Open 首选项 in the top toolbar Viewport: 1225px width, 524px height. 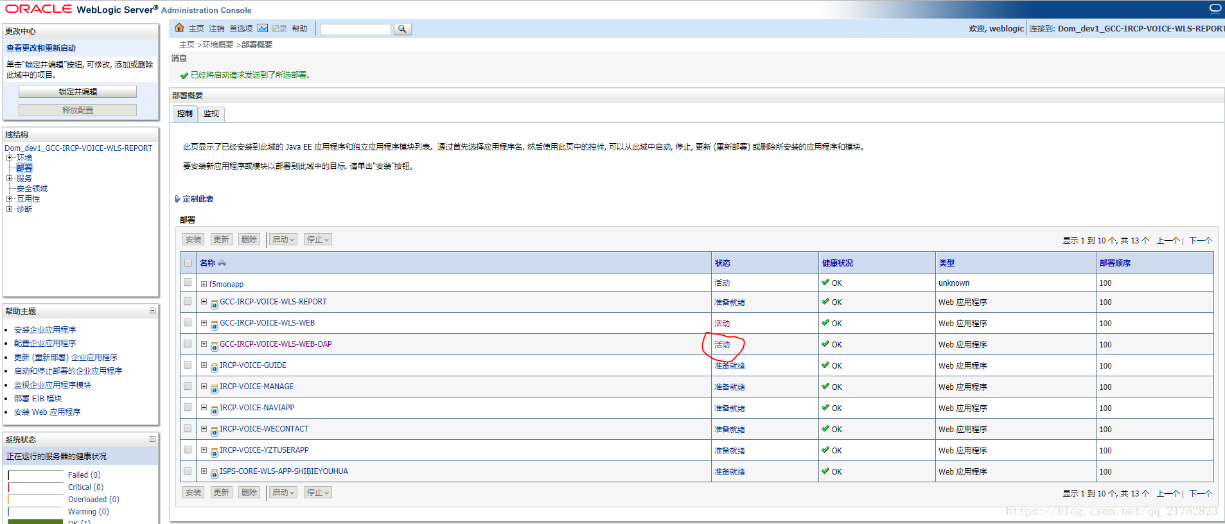[241, 29]
